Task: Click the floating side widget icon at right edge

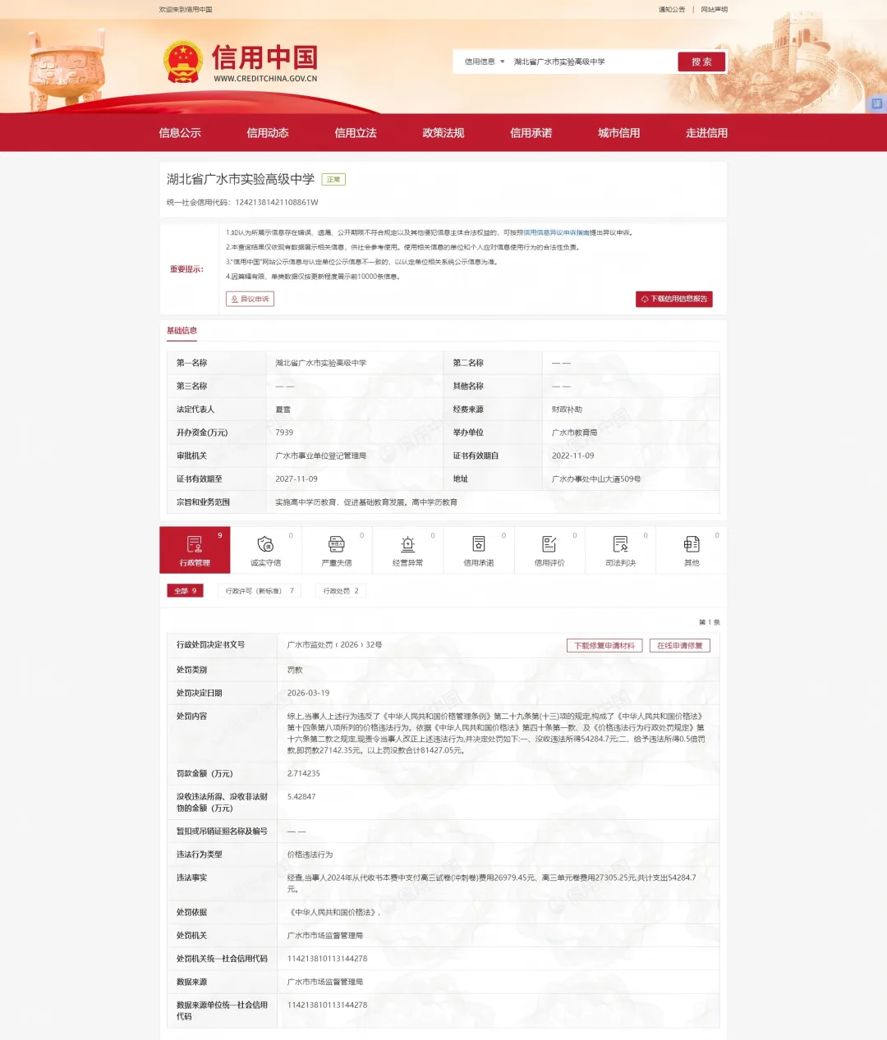Action: point(876,103)
